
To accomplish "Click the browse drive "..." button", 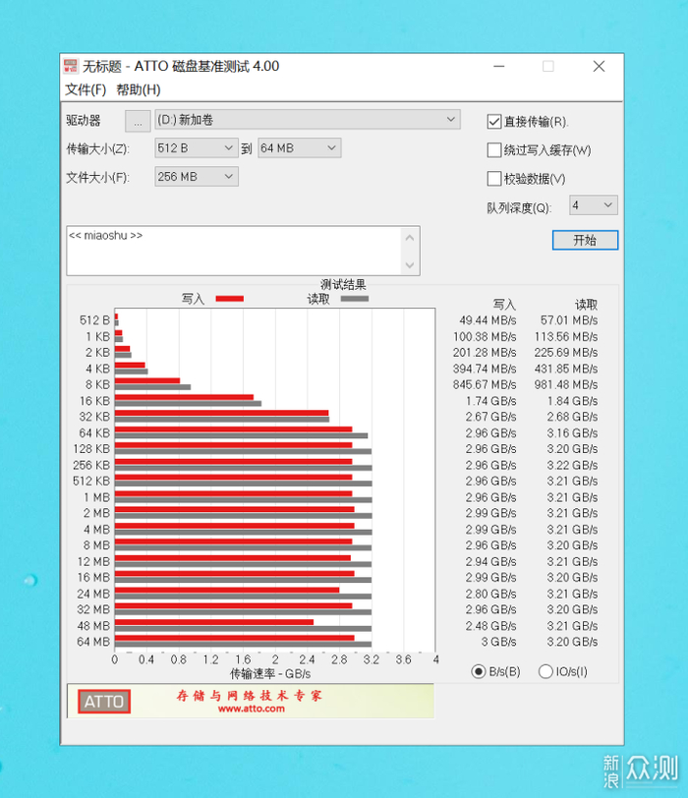I will [x=138, y=121].
